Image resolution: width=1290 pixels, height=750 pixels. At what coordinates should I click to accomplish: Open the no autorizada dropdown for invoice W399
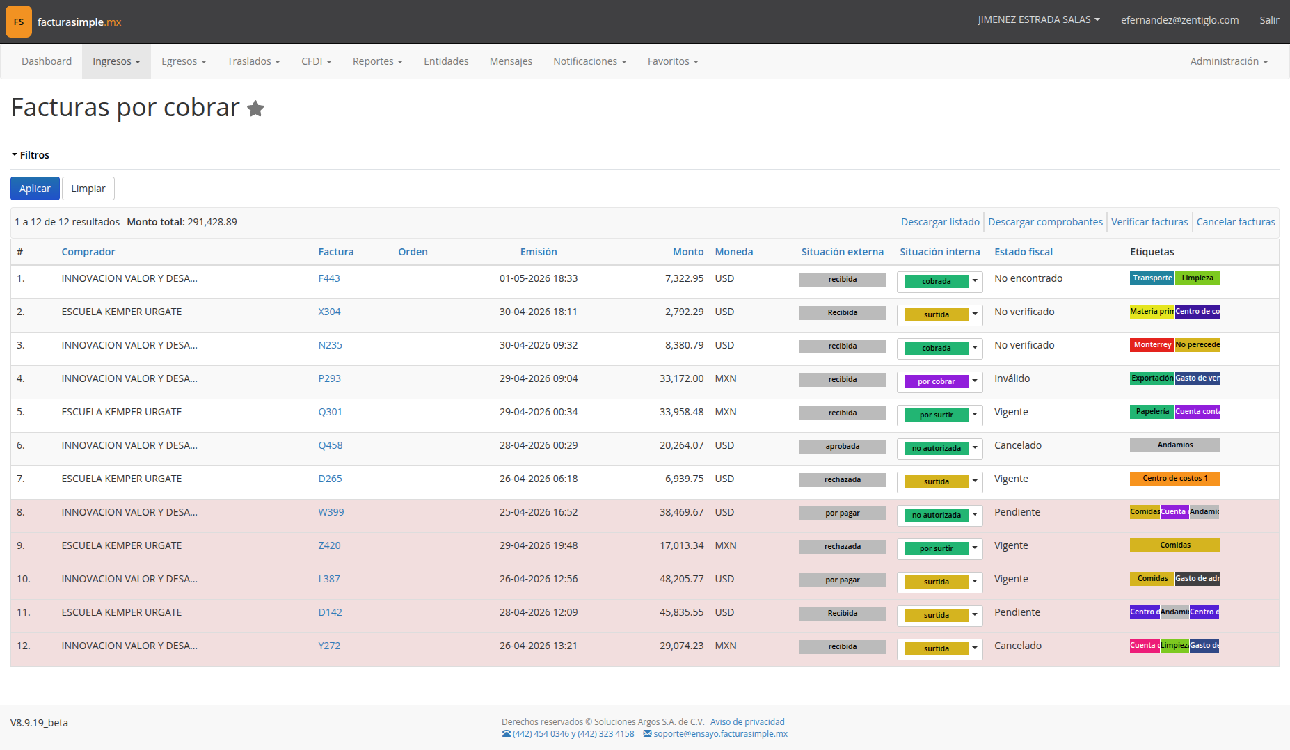(975, 515)
